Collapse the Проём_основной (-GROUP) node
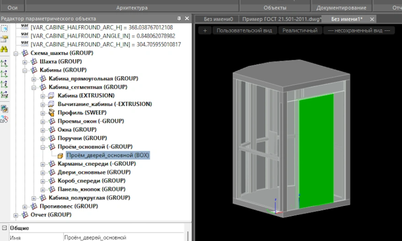 coord(43,147)
